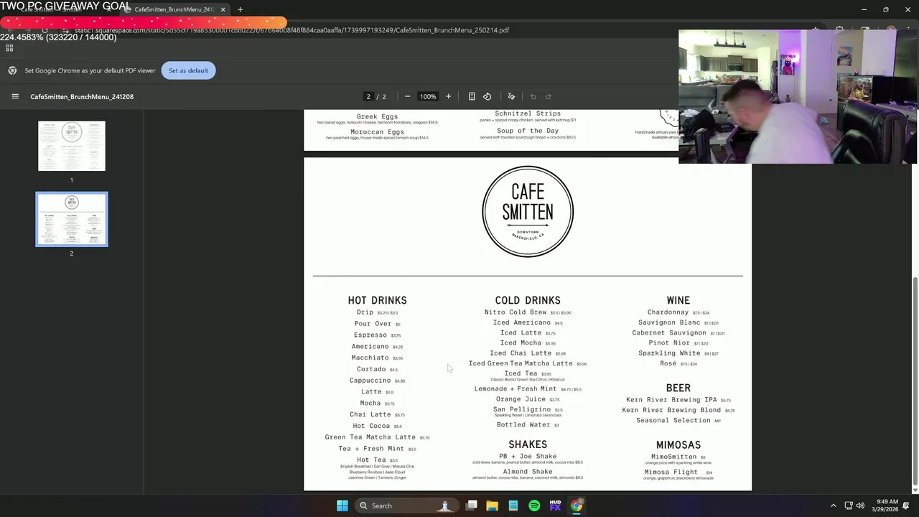The height and width of the screenshot is (517, 919).
Task: Rotate the PDF counterclockwise
Action: coord(487,96)
